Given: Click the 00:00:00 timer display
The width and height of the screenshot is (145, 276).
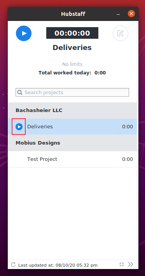Looking at the screenshot, I should click(72, 33).
